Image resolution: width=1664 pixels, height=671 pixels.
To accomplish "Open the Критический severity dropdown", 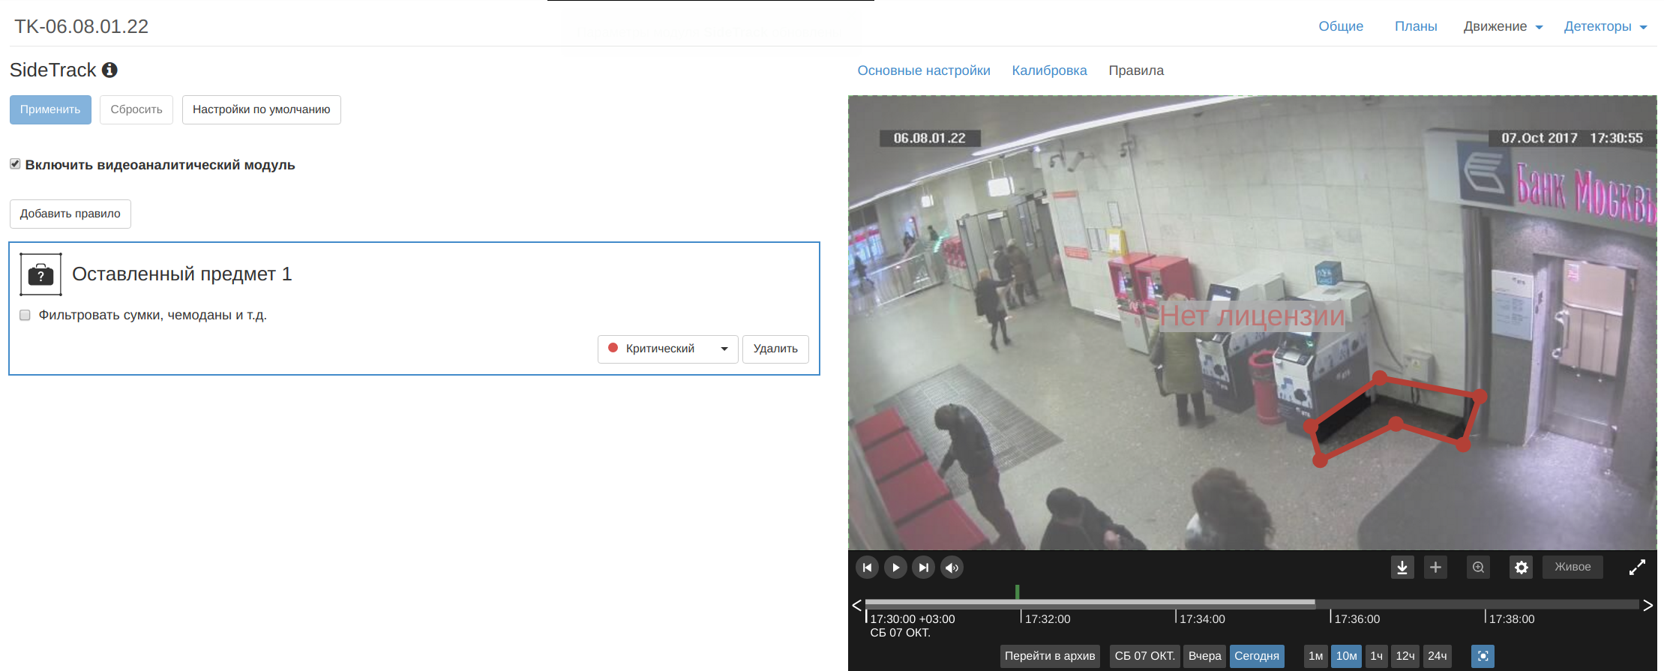I will click(667, 349).
